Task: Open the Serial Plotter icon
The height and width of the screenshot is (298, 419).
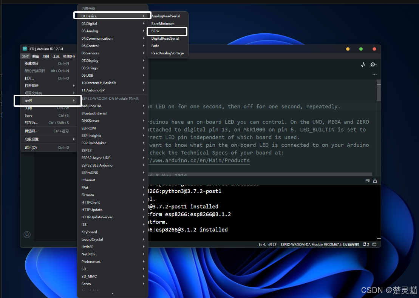Action: point(363,65)
